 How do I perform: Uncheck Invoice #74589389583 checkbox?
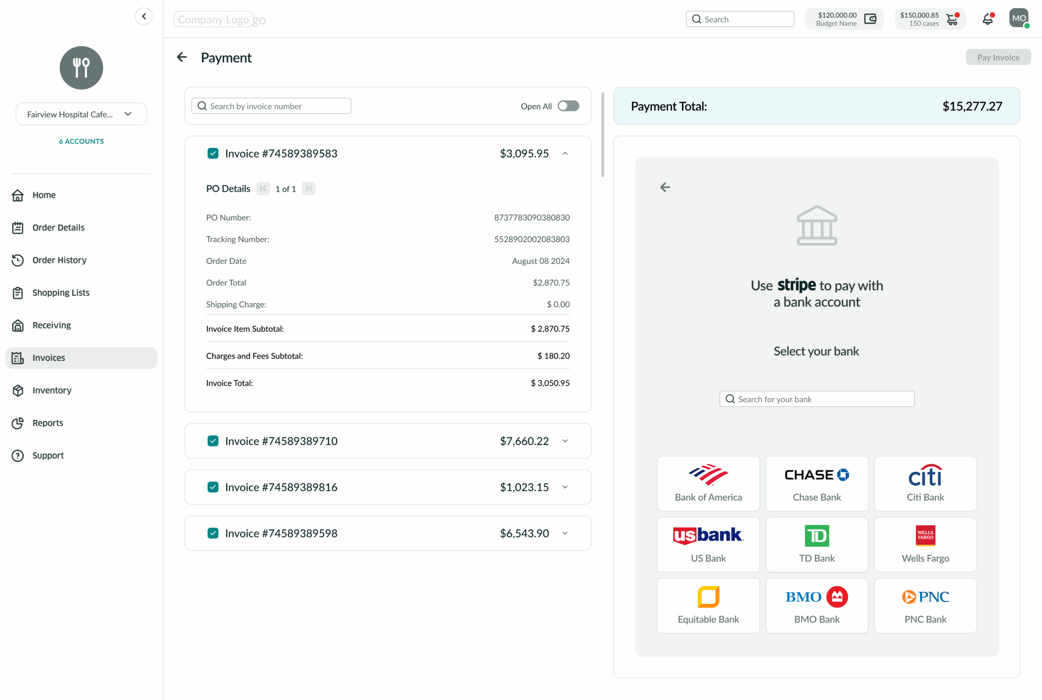(x=213, y=153)
